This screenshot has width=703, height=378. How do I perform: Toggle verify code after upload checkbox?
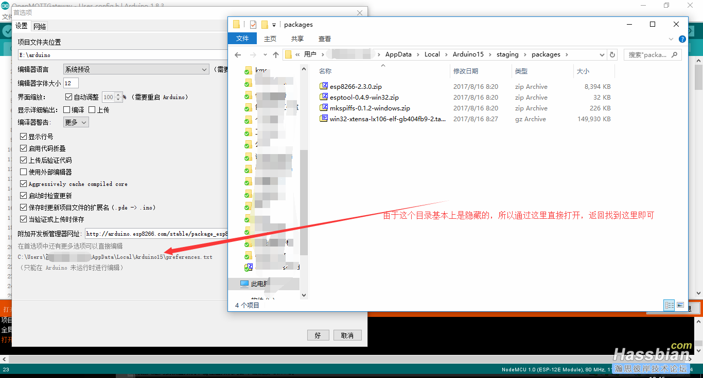pos(23,160)
